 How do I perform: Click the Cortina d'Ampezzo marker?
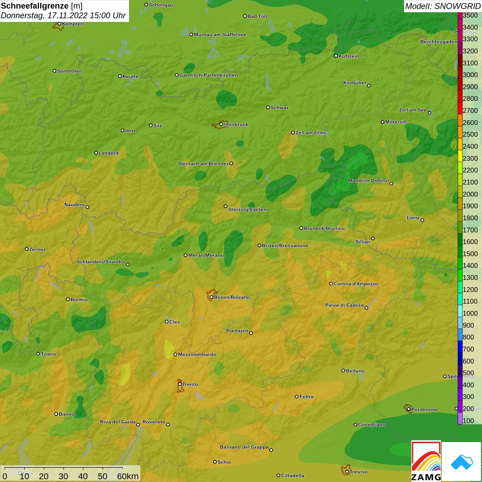click(331, 284)
